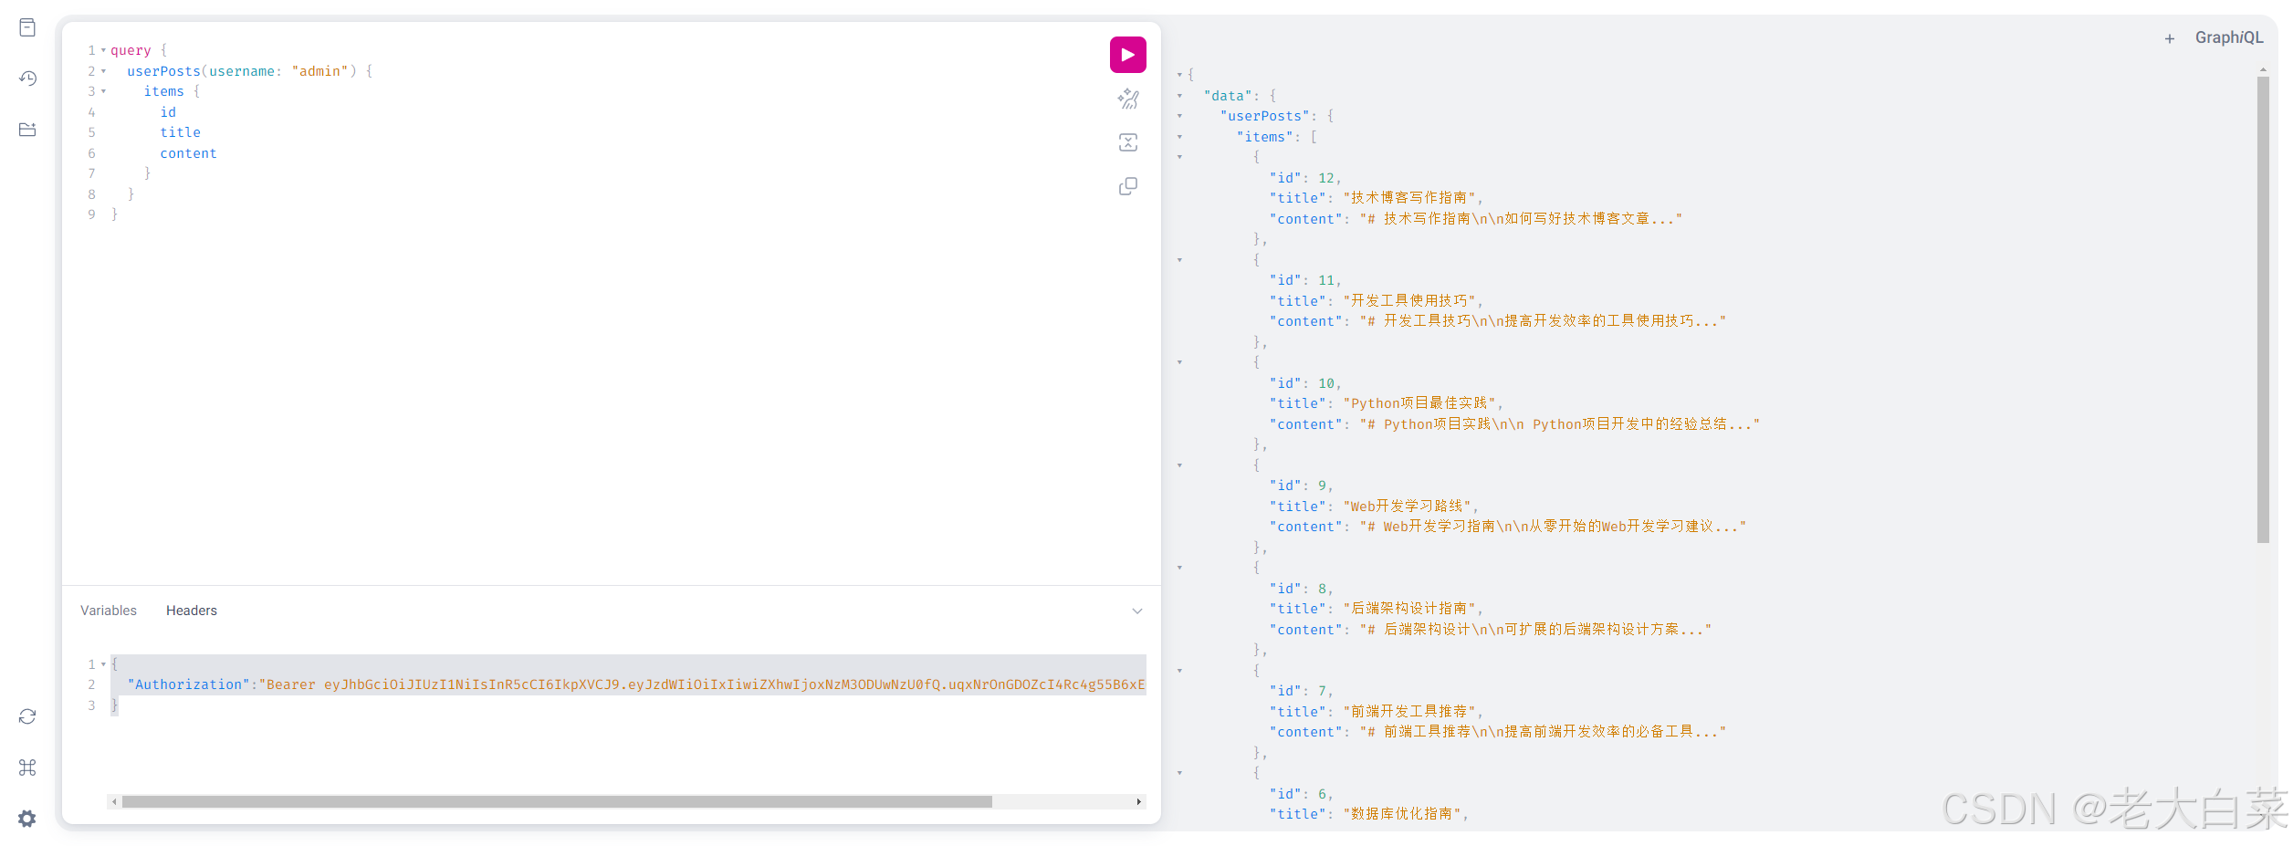Collapse the "data" object in response
Viewport: 2293px width, 846px height.
[x=1179, y=96]
